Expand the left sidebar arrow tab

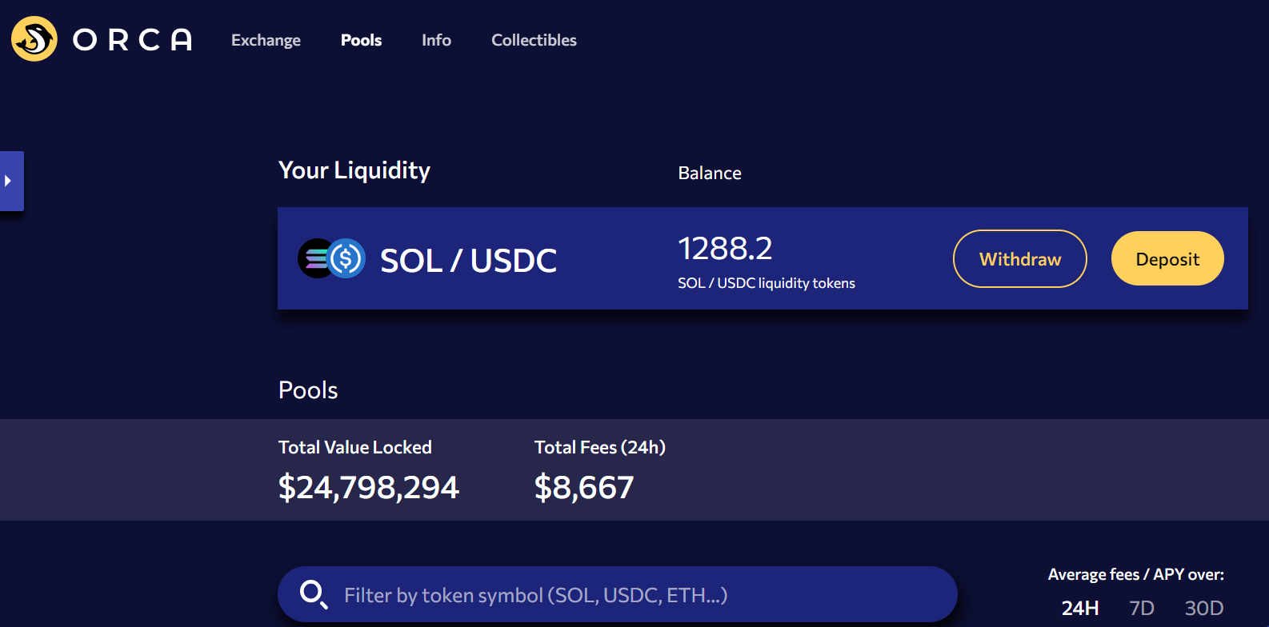(x=11, y=181)
